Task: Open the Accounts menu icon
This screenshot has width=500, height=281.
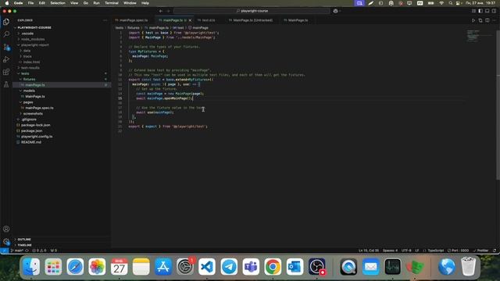Action: tap(6, 229)
